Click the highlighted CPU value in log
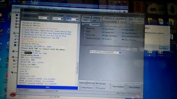The height and width of the screenshot is (99, 177). point(28,53)
